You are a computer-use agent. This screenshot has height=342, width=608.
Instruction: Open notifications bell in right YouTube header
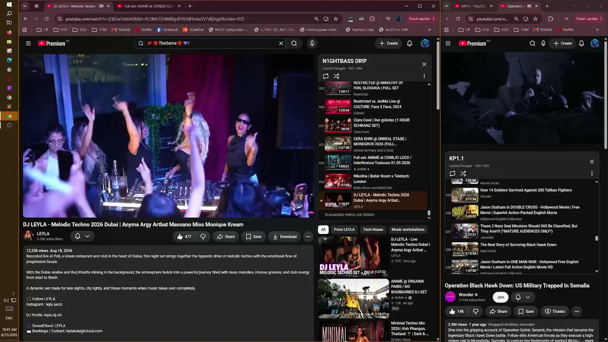[581, 43]
